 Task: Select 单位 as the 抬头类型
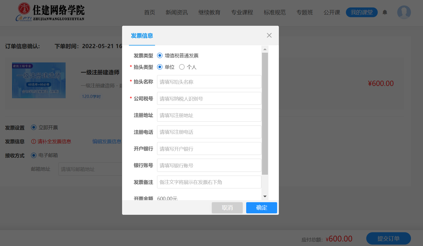(160, 67)
